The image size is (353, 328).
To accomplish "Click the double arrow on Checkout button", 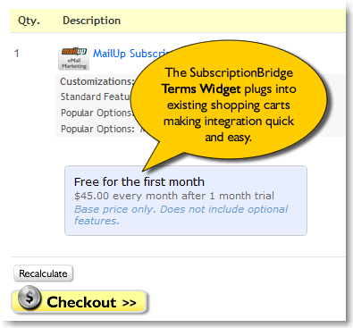I will (x=130, y=303).
